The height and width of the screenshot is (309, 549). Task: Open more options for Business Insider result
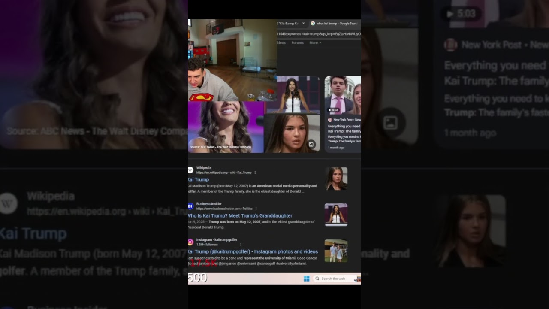point(256,209)
